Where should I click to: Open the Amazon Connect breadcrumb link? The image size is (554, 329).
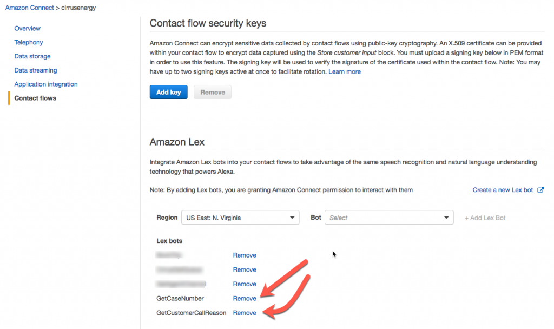point(29,8)
